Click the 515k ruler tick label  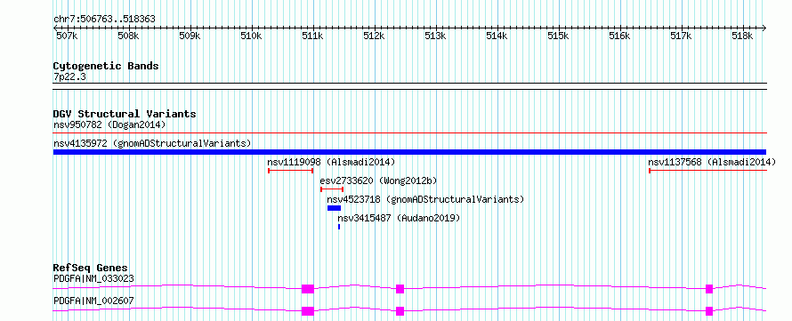559,36
